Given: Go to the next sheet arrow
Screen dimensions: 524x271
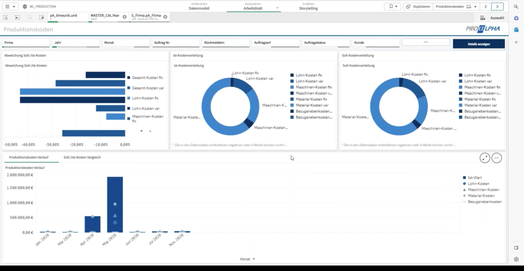Looking at the screenshot, I should pyautogui.click(x=497, y=6).
